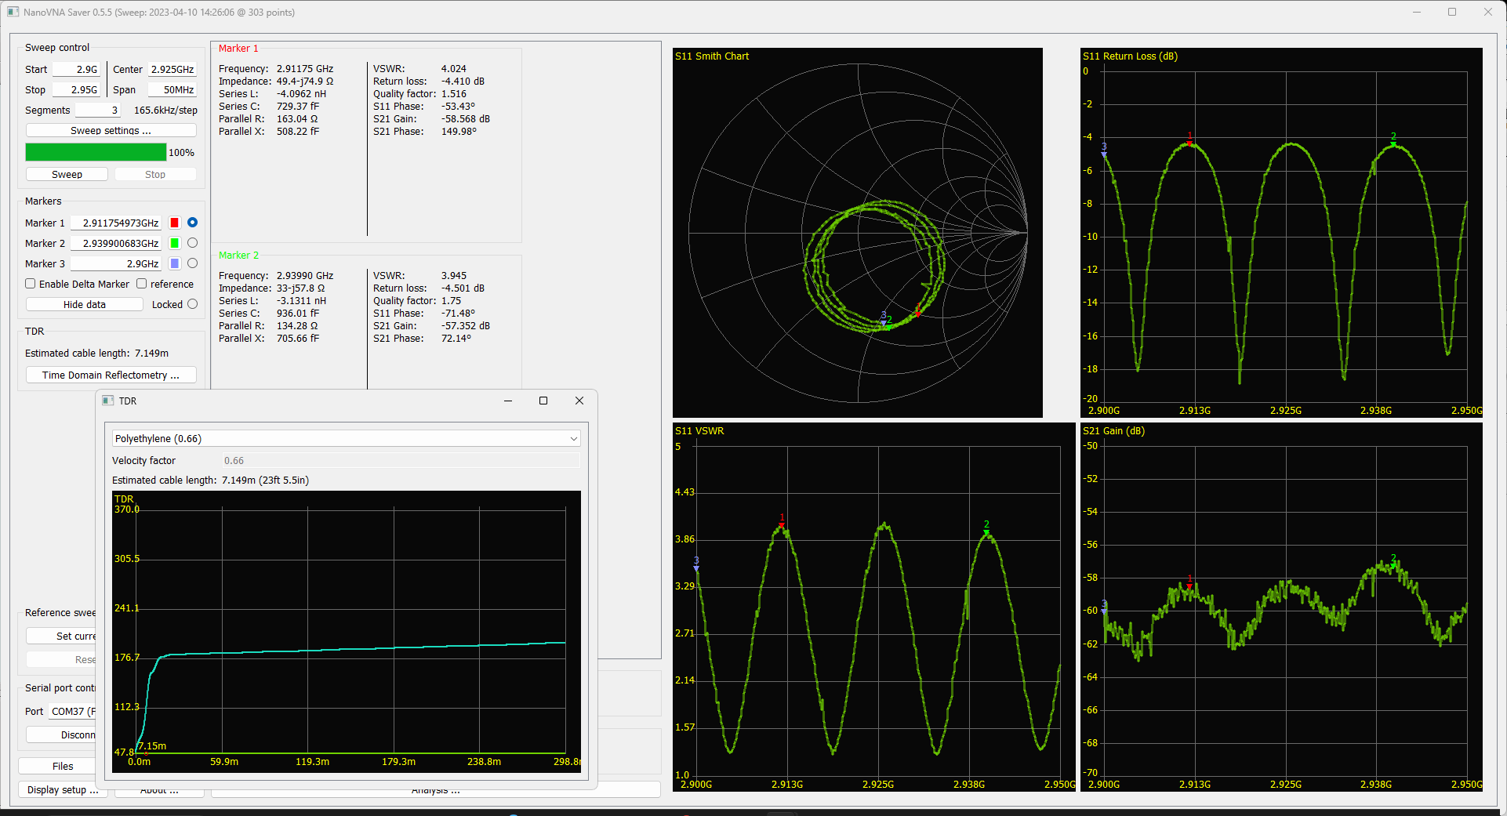Open the Files button
The width and height of the screenshot is (1507, 816).
pyautogui.click(x=63, y=766)
